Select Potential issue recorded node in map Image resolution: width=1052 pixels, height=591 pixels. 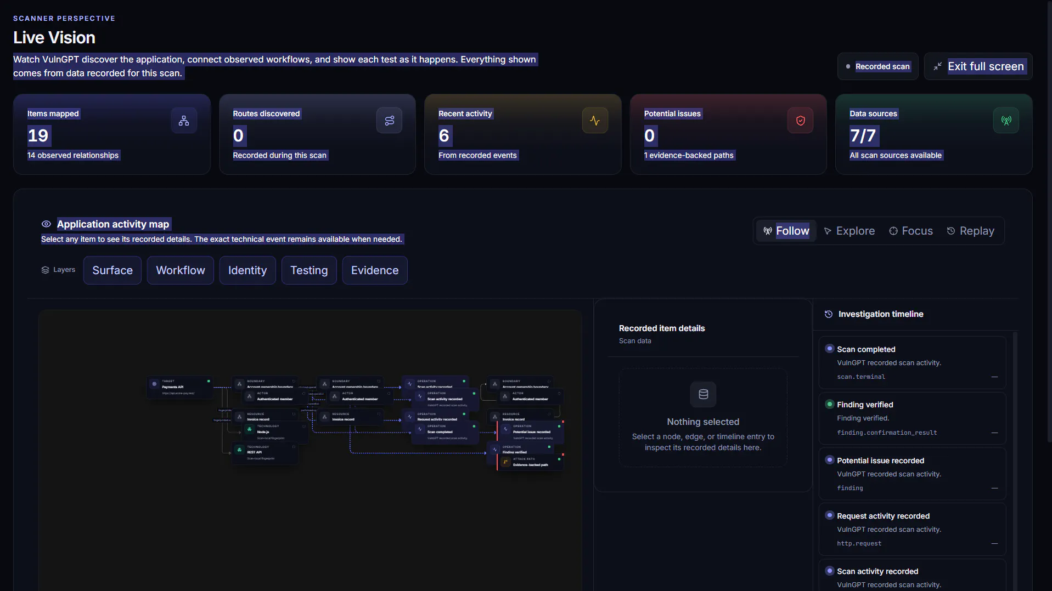tap(530, 433)
